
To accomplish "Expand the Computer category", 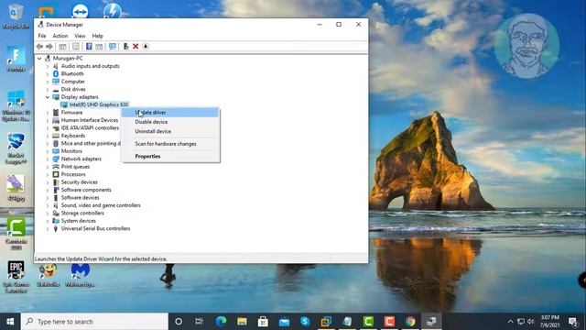I will tap(48, 82).
